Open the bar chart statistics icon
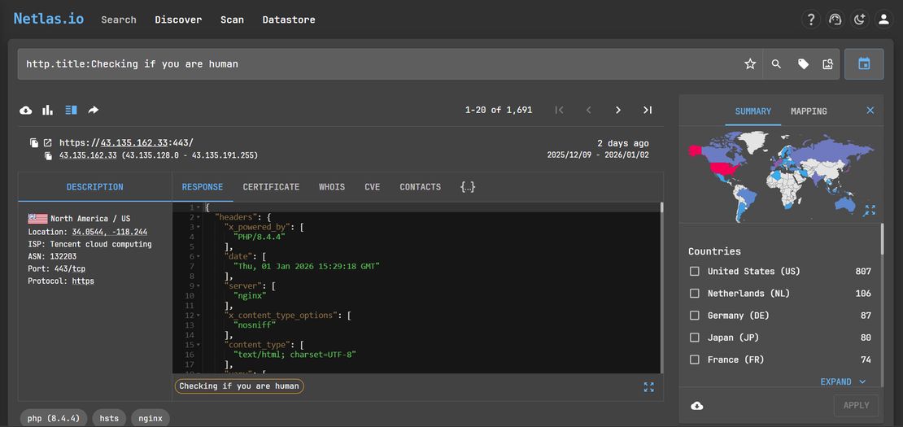Image resolution: width=903 pixels, height=427 pixels. 48,110
